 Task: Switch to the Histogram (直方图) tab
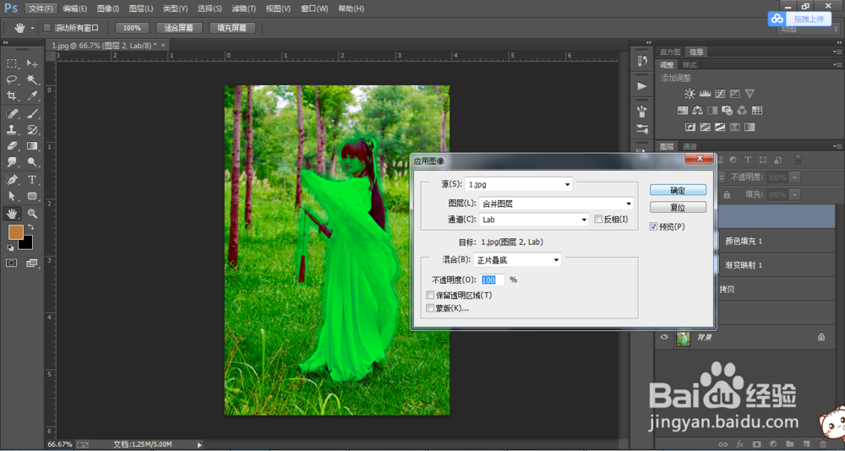click(670, 52)
